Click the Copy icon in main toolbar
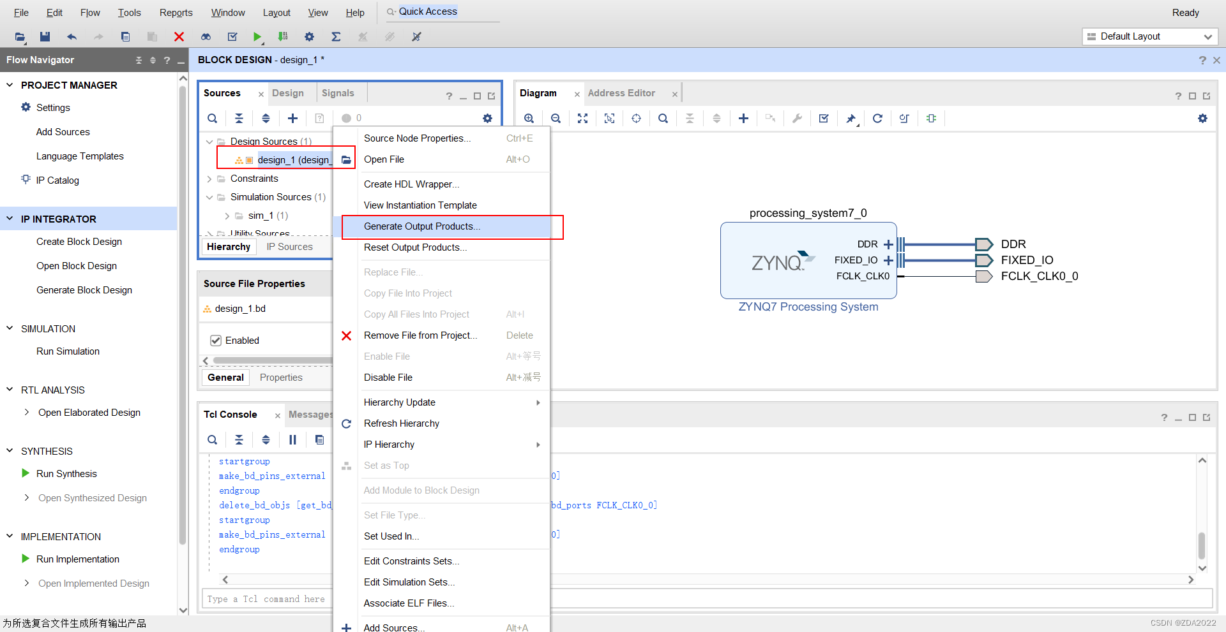The width and height of the screenshot is (1226, 632). coord(125,37)
